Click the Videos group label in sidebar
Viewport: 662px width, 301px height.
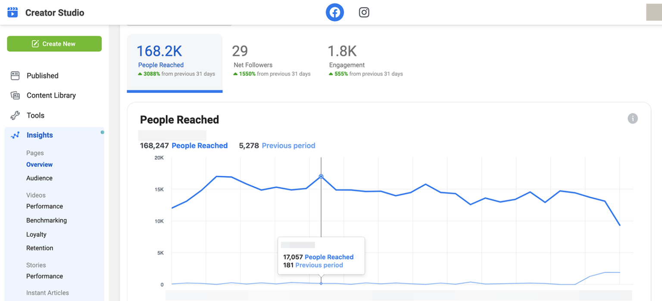point(36,195)
